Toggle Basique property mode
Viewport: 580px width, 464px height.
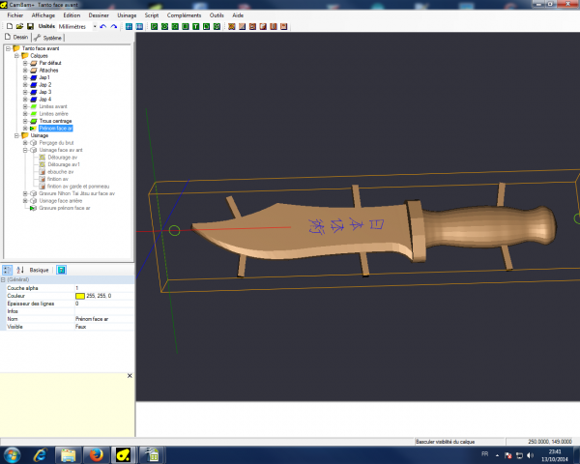coord(40,270)
